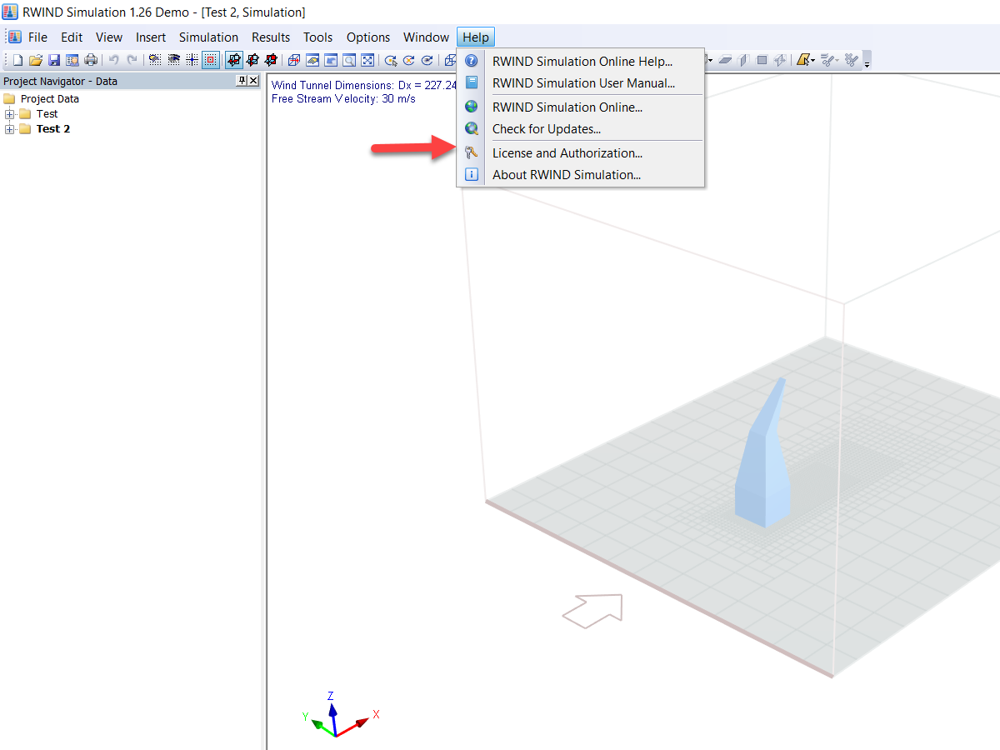This screenshot has width=1000, height=750.
Task: Open the View menu
Action: point(108,37)
